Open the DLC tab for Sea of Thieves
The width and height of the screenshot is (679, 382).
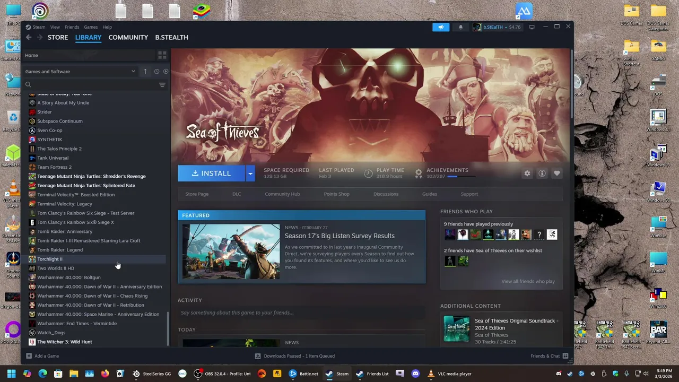[237, 194]
